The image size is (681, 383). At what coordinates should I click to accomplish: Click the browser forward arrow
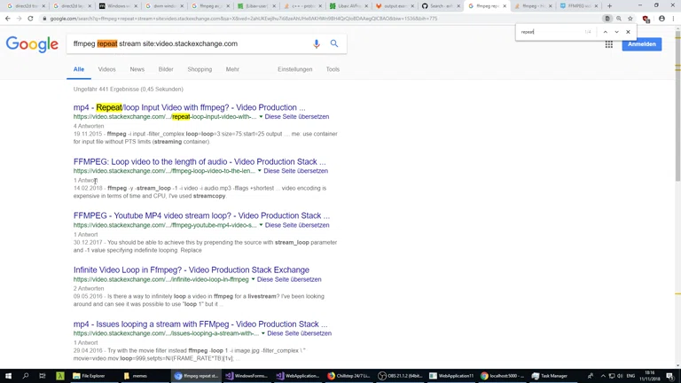19,19
